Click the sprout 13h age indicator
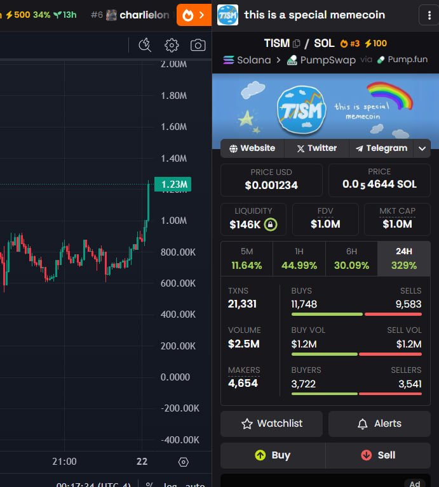 (x=65, y=15)
